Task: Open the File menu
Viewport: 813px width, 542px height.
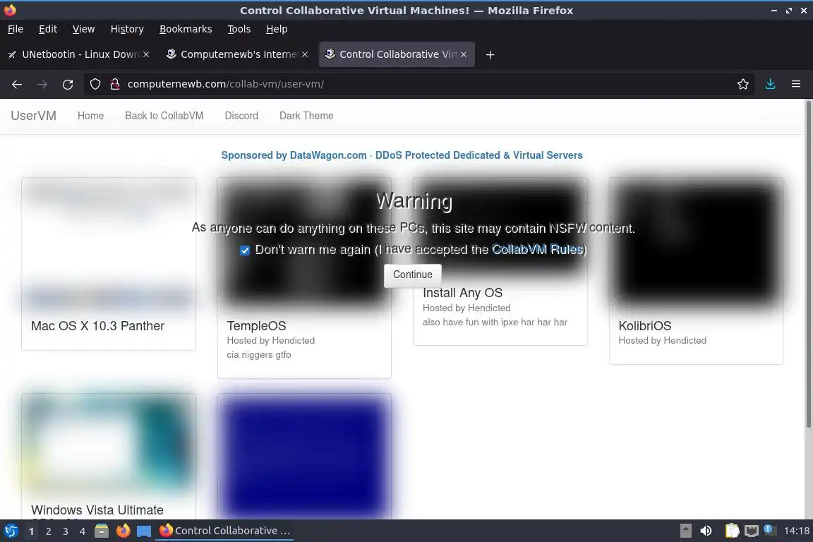Action: [16, 29]
